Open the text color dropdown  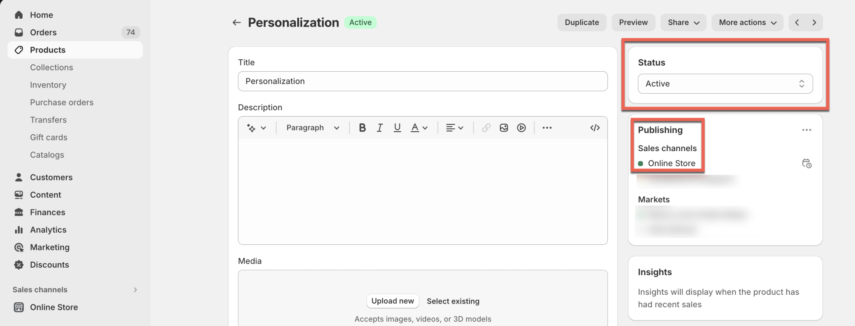pos(419,128)
